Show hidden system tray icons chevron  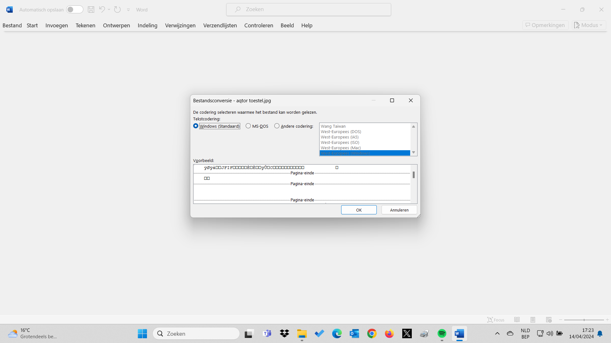click(497, 333)
